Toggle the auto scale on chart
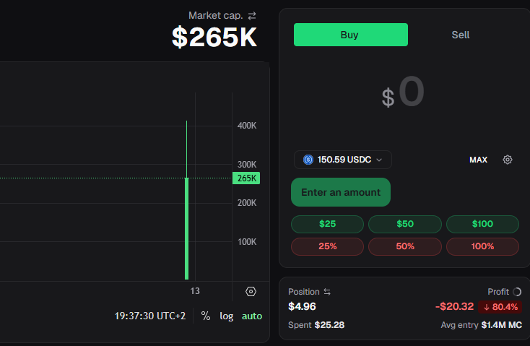530x346 pixels. coord(252,316)
